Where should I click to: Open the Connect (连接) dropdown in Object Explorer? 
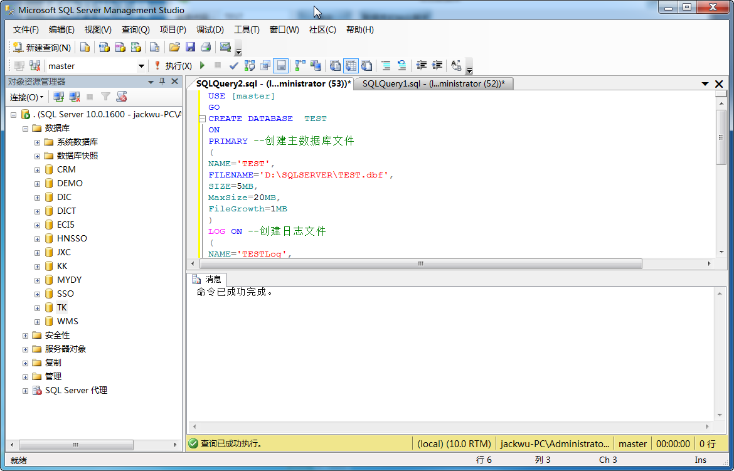coord(27,97)
